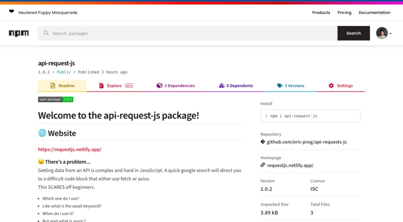Click the Readme document icon
403x222 pixels.
coord(52,86)
